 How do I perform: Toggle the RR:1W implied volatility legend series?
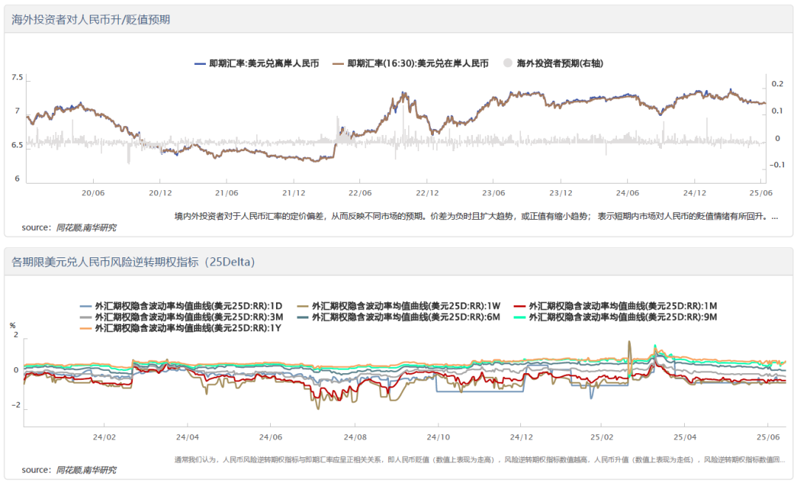[x=398, y=306]
